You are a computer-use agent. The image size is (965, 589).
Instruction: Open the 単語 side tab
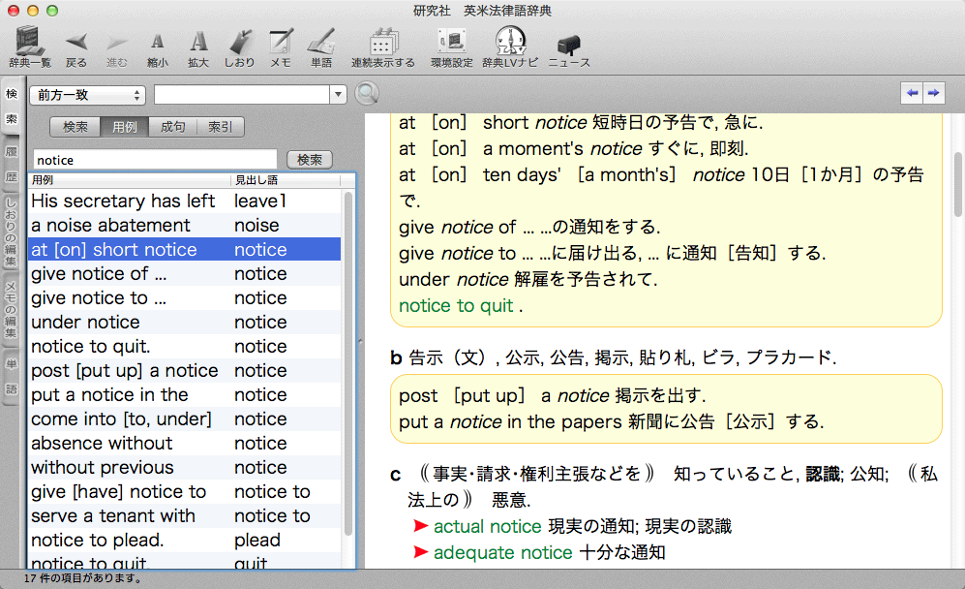point(12,376)
